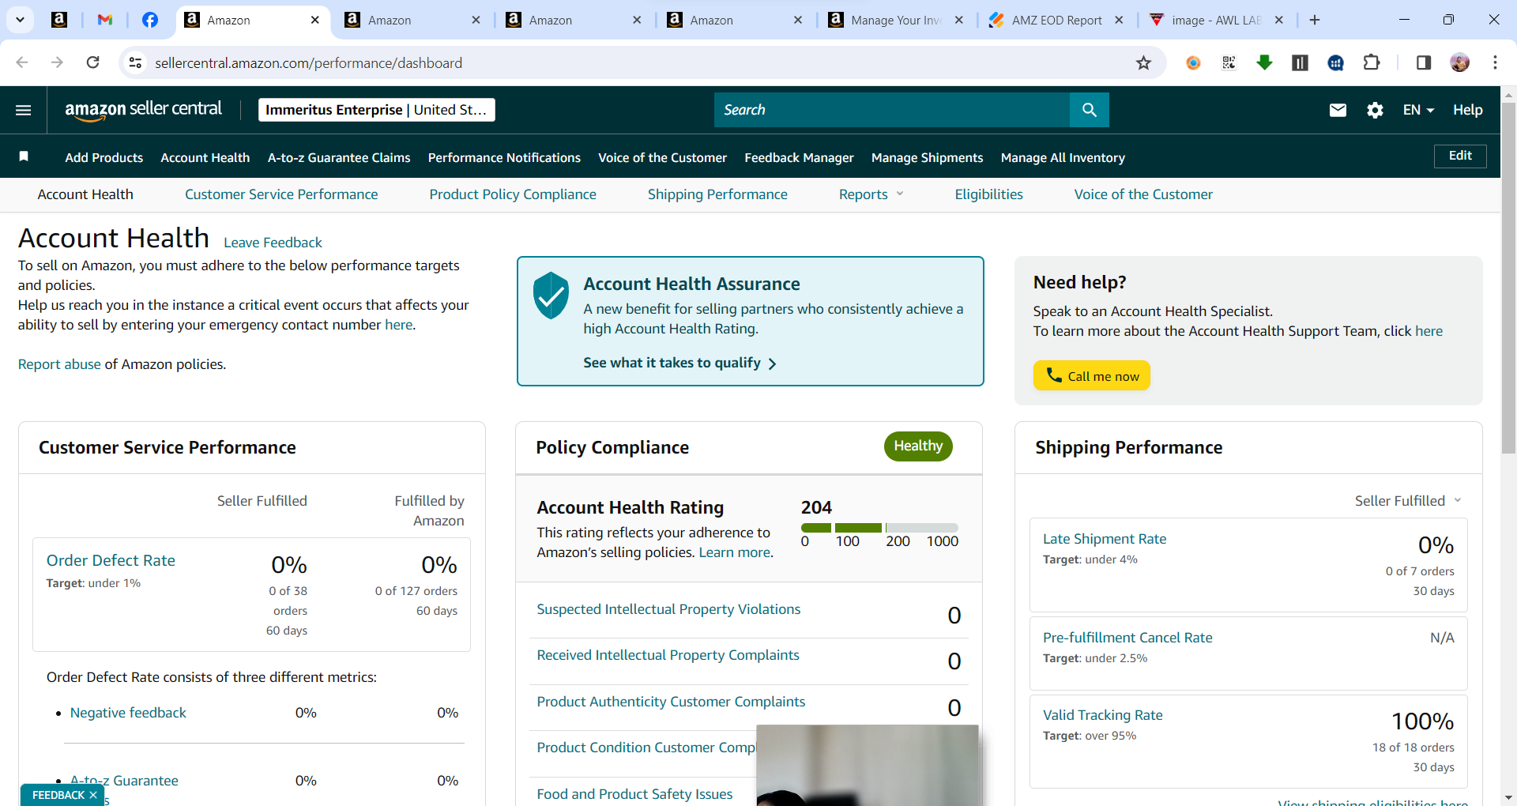Click the QR code extension icon
1517x806 pixels.
[1229, 62]
